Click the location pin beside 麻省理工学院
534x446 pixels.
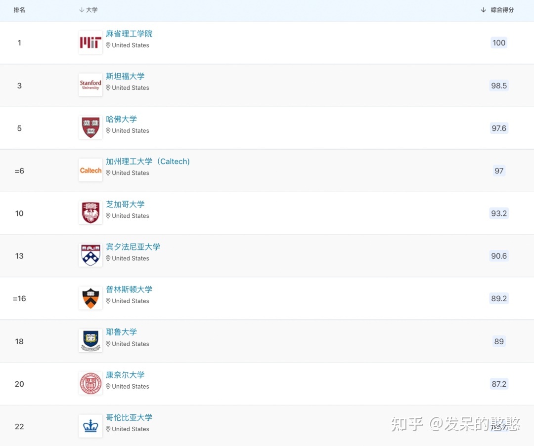pyautogui.click(x=108, y=45)
